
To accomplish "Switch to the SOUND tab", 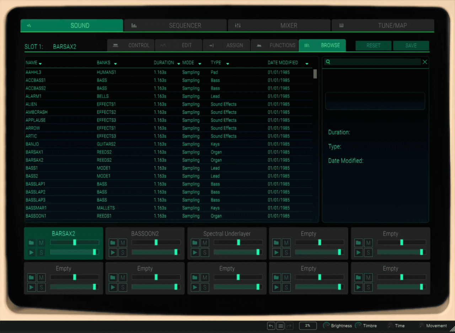I will (x=72, y=25).
